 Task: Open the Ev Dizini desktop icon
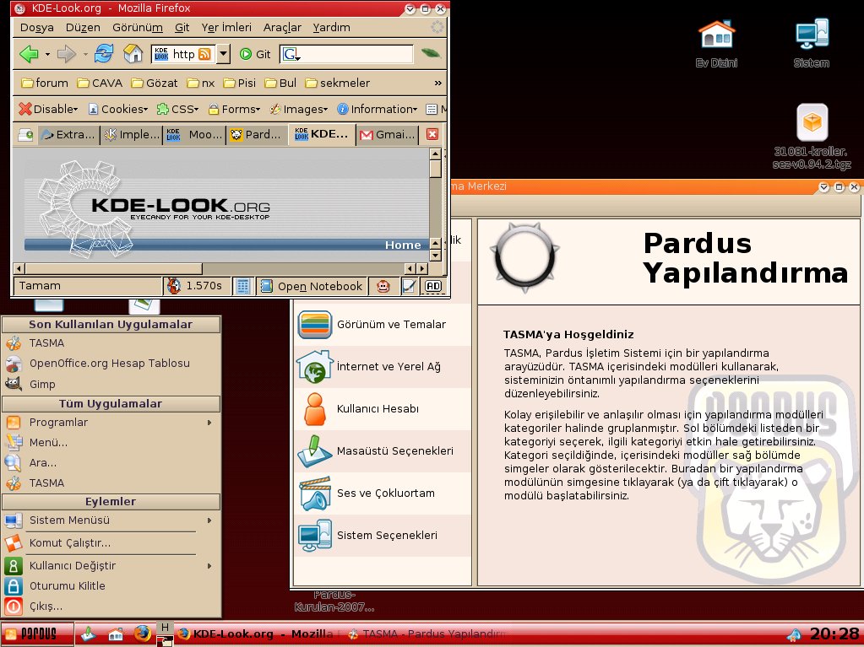coord(716,44)
